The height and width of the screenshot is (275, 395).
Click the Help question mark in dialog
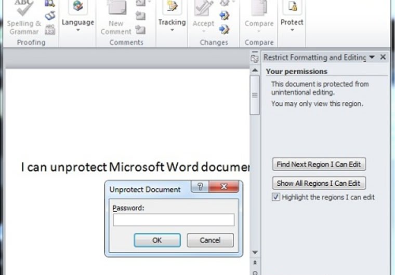[200, 186]
